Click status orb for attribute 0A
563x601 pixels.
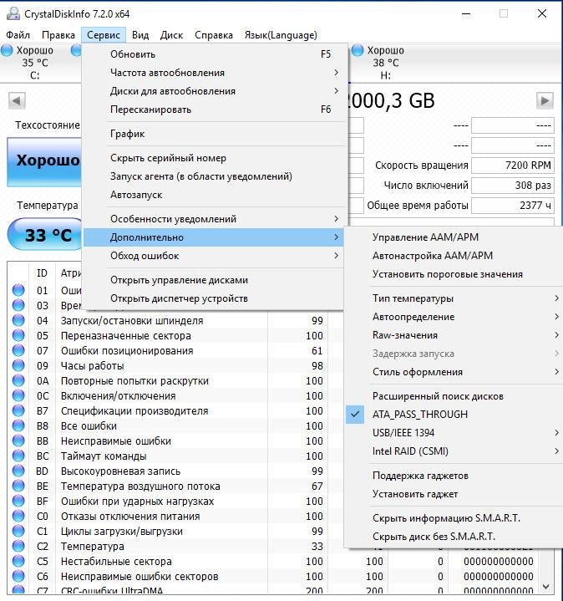pos(18,380)
